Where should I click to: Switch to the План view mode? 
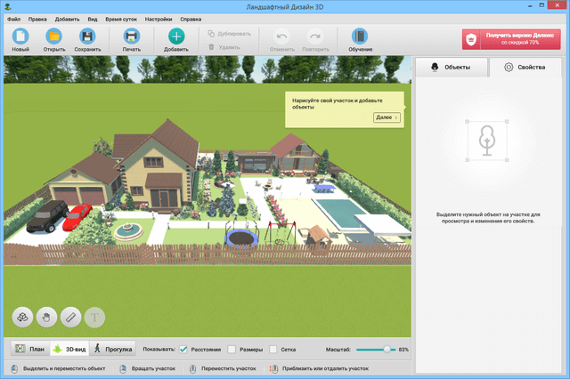tap(28, 350)
